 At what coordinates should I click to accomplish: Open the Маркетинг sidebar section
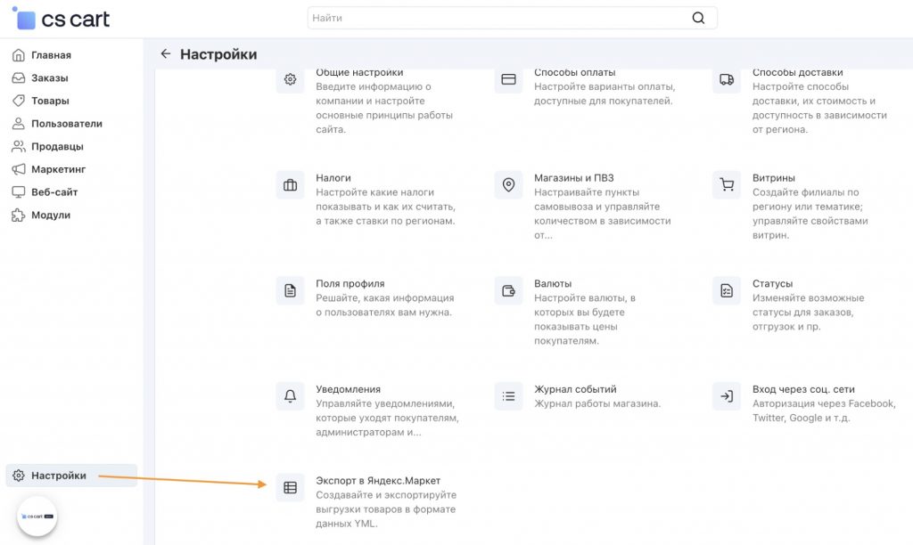tap(58, 169)
